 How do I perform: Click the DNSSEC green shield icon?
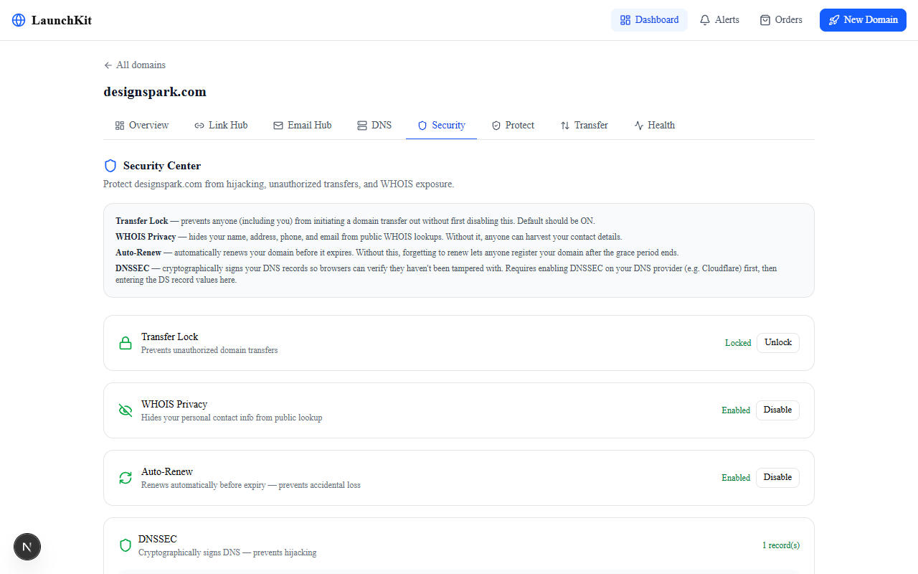[126, 545]
